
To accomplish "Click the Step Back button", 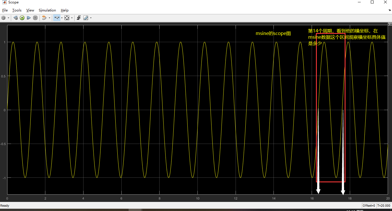I will click(16, 18).
